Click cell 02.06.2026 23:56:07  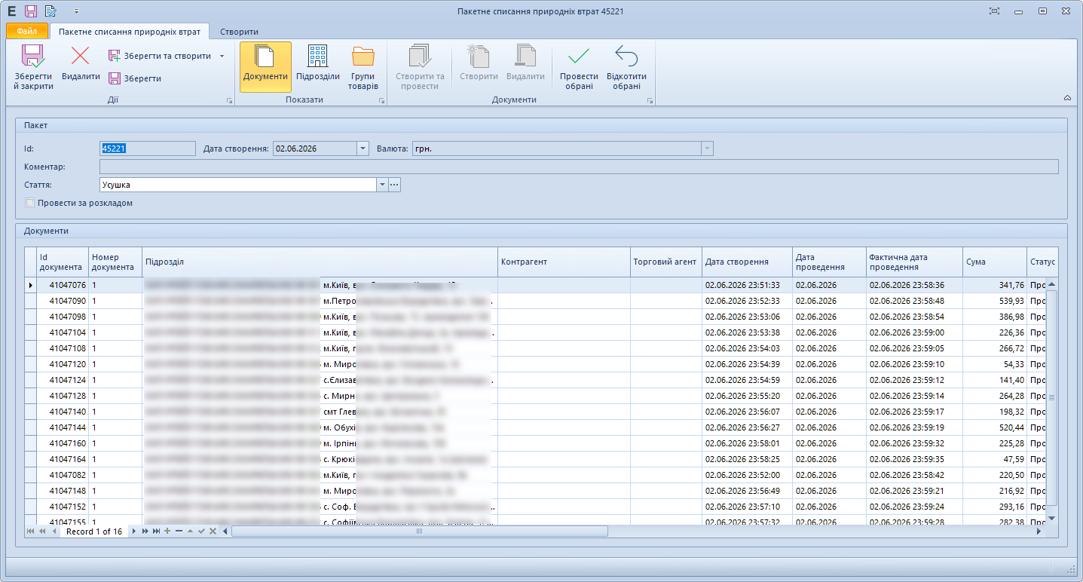point(747,412)
